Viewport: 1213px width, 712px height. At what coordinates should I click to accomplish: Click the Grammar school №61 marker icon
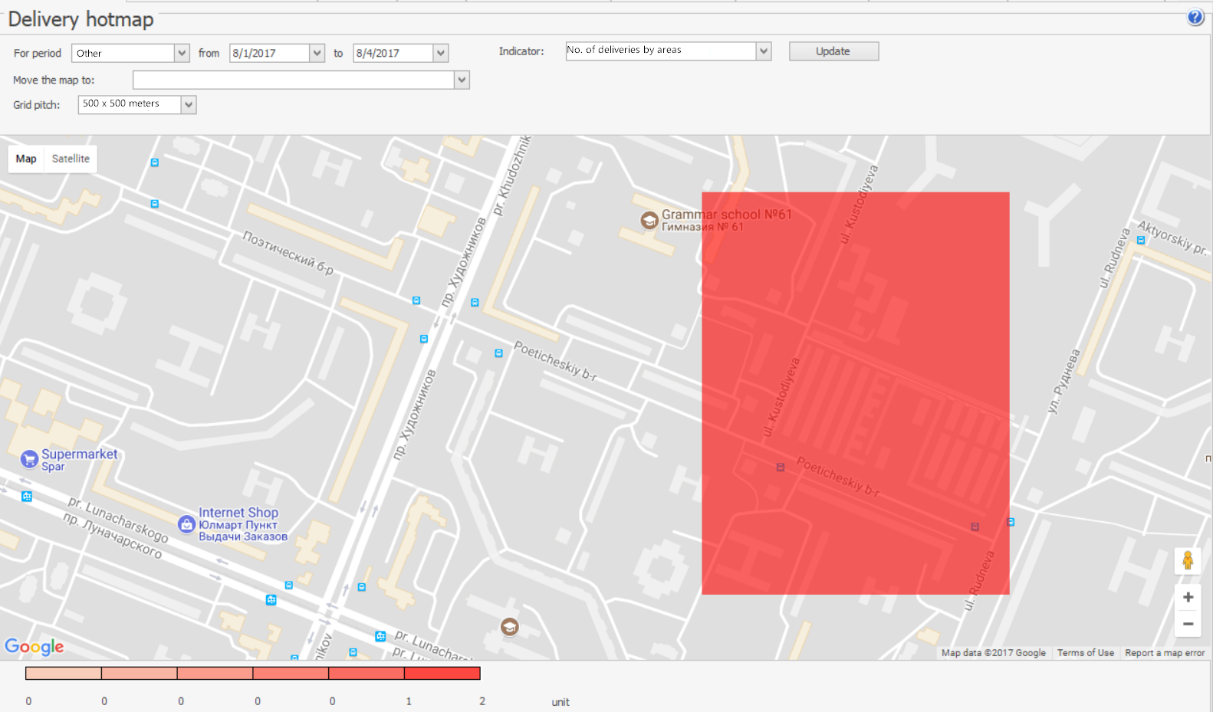[649, 221]
